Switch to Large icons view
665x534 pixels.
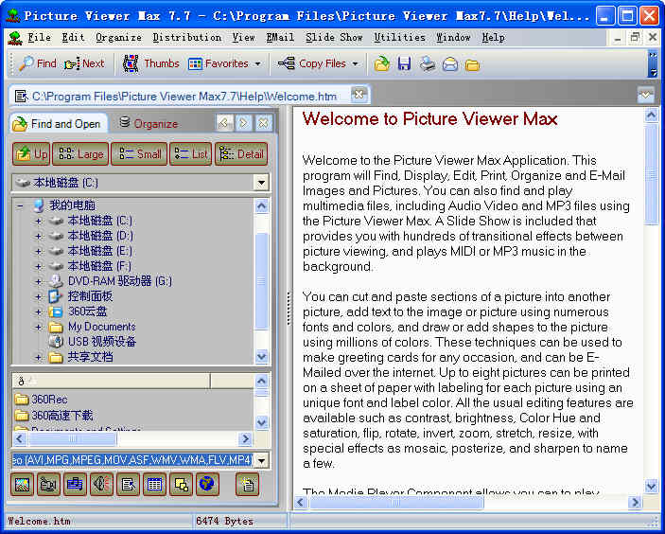[80, 153]
